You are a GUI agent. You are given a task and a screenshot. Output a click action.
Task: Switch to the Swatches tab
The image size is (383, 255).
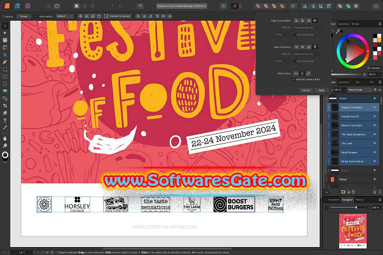(x=344, y=24)
